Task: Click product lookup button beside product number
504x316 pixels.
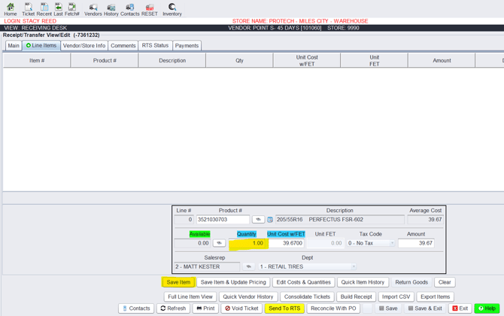Action: coord(258,220)
